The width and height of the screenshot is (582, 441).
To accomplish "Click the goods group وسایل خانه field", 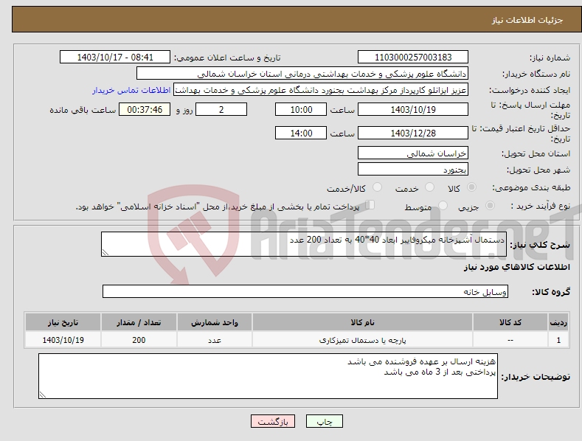I will 305,291.
